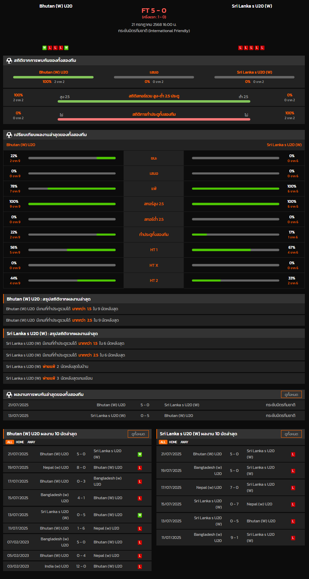Click L badge on Bhutan 1-6 Nepal row
This screenshot has width=309, height=579.
[x=140, y=529]
